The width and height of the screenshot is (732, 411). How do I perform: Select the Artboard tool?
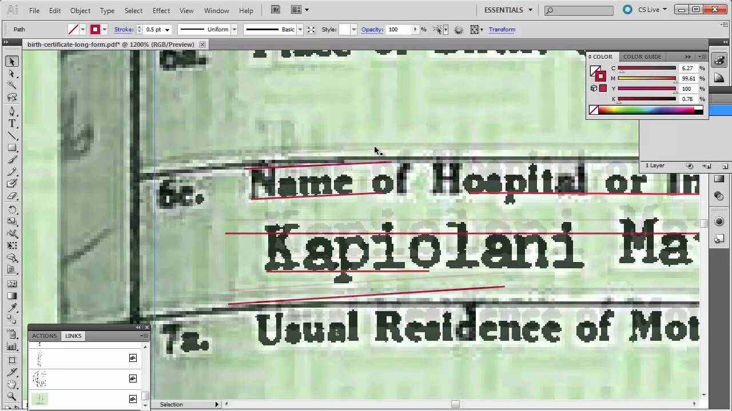12,360
